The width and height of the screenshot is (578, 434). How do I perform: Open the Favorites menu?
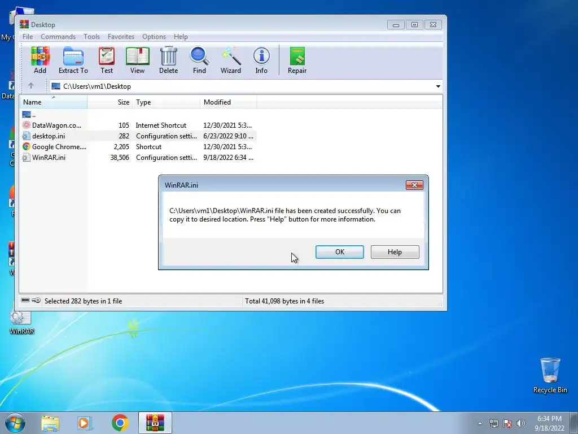point(121,37)
